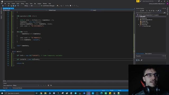Switch to the Solution Explorer tab
Screen dimensions: 169x95
pos(140,54)
